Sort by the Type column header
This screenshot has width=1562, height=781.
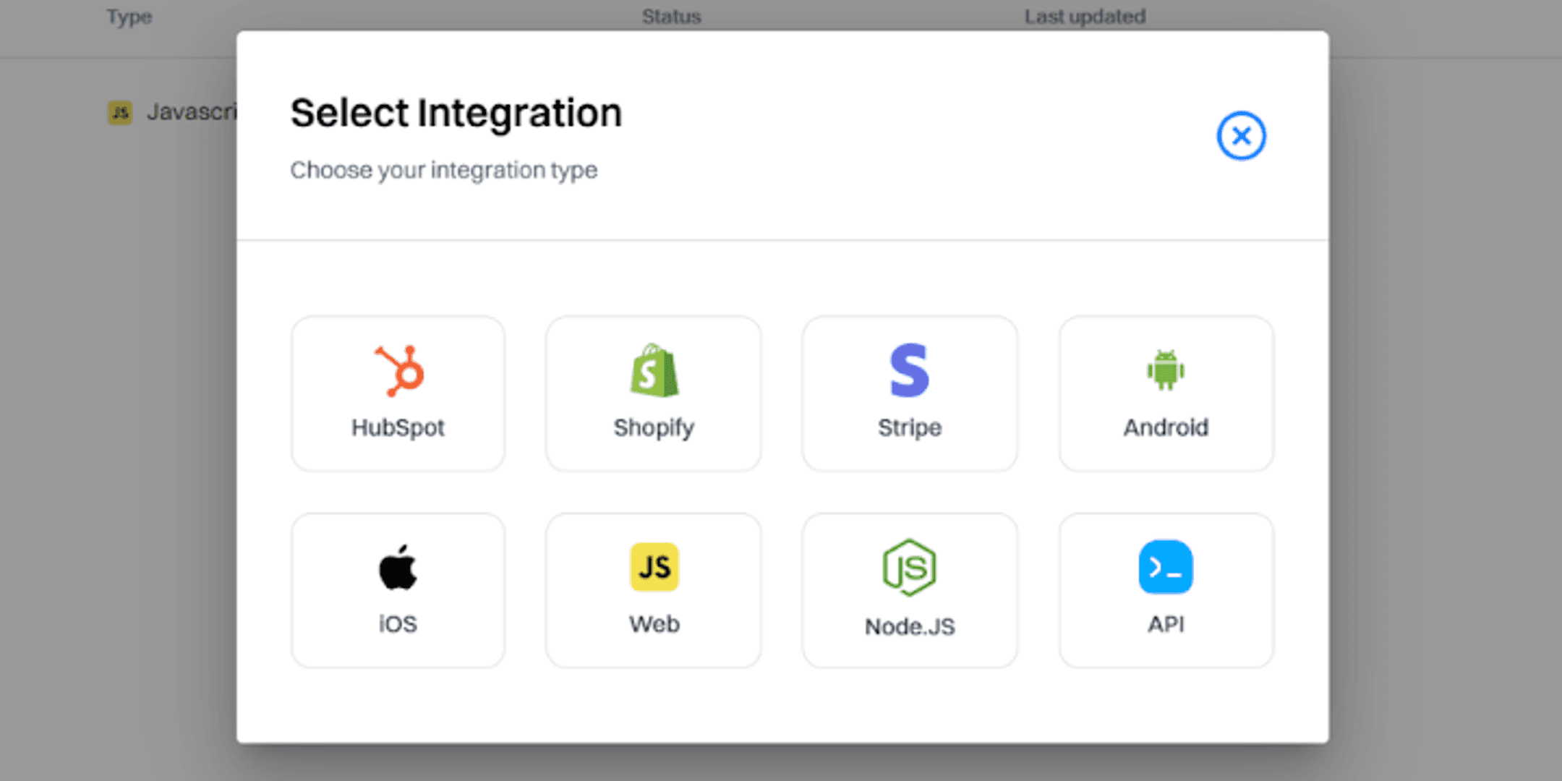(x=129, y=16)
